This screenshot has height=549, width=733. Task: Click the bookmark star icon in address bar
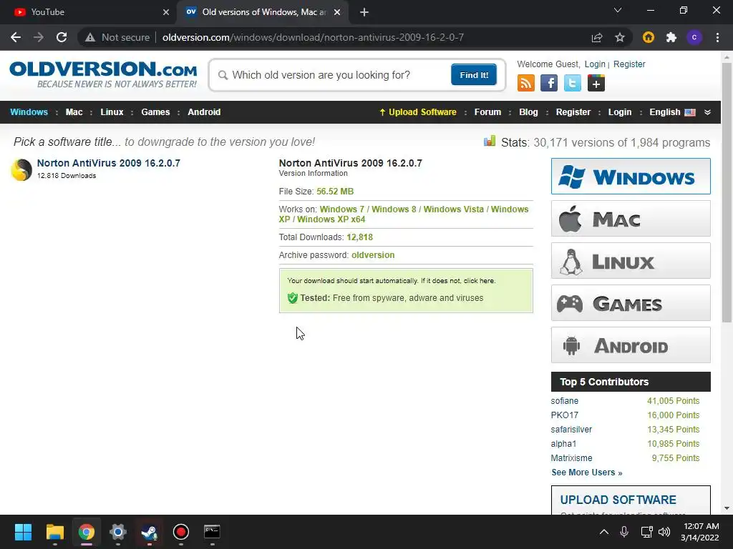coord(620,37)
